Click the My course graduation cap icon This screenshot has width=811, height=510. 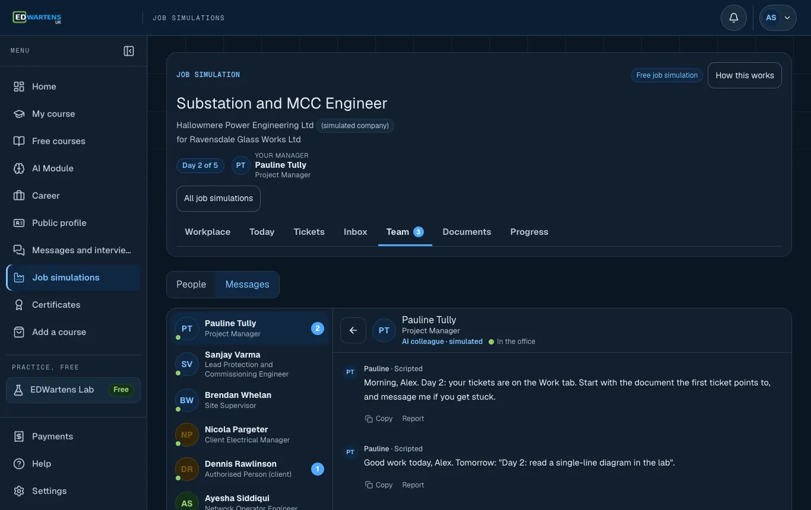coord(19,114)
